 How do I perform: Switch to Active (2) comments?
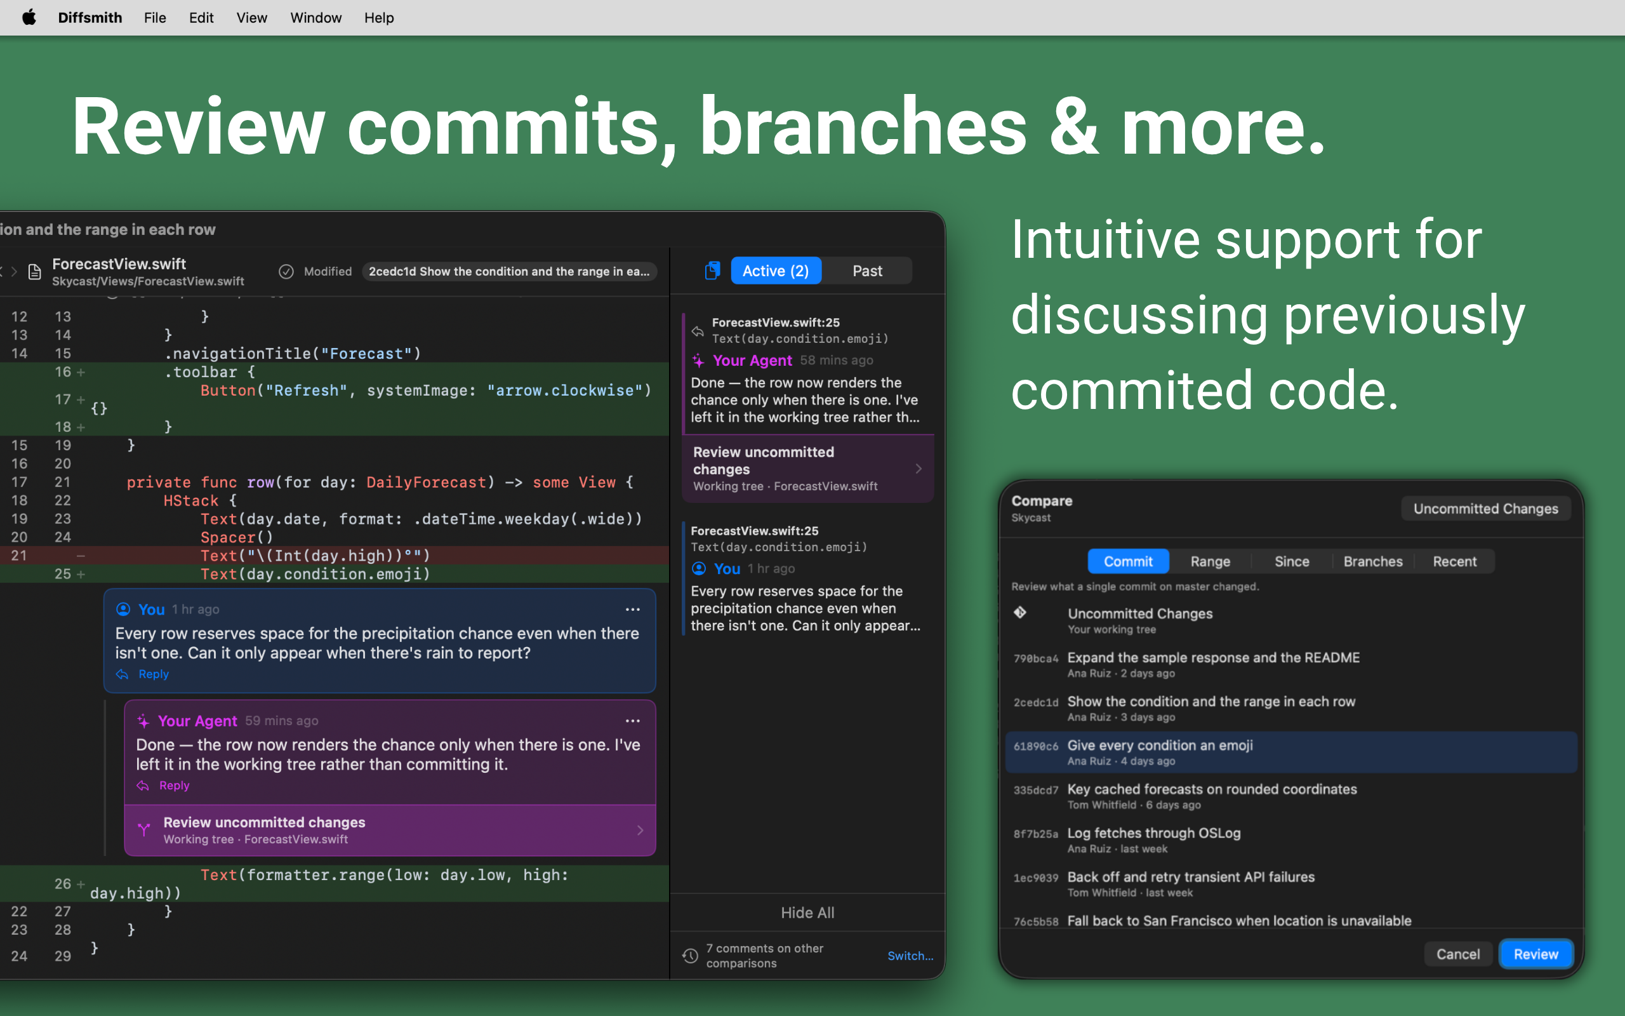click(776, 271)
